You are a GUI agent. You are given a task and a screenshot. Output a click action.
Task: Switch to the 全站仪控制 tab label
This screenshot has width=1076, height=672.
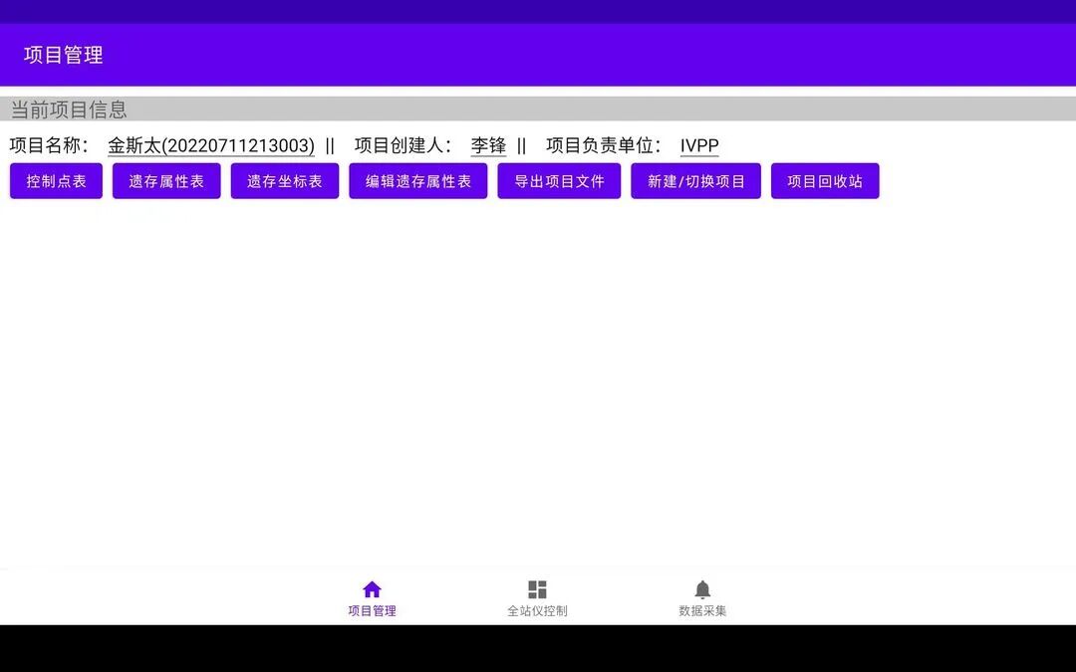point(537,611)
